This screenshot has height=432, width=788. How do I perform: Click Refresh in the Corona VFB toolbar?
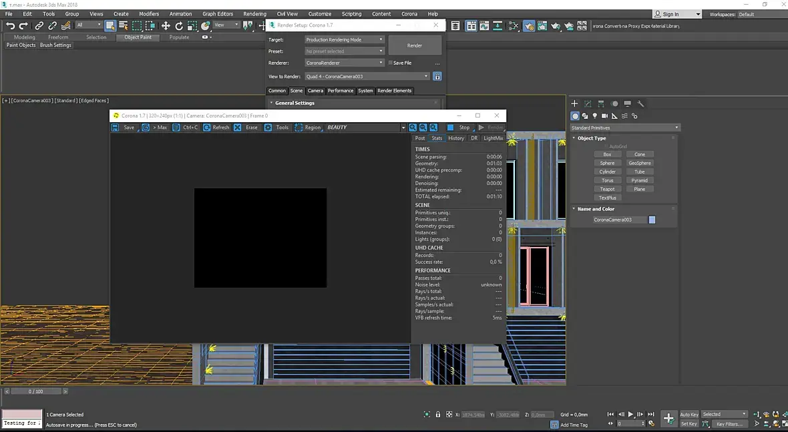pos(216,128)
